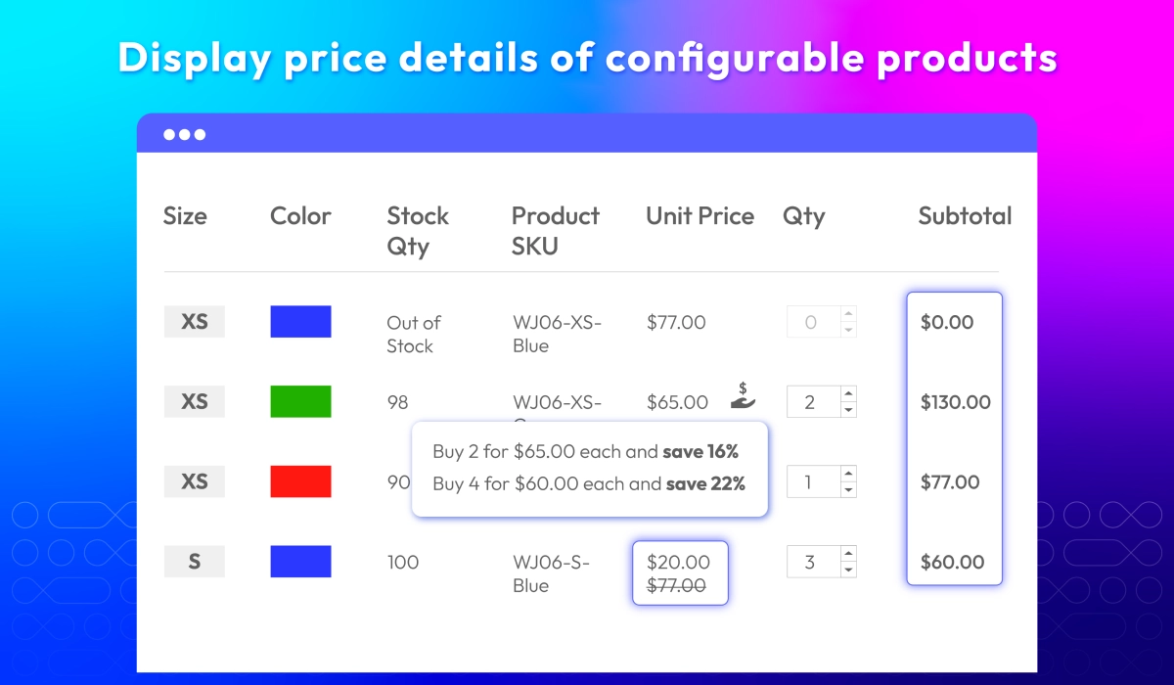1174x685 pixels.
Task: Increase quantity for XS red row
Action: pyautogui.click(x=848, y=475)
